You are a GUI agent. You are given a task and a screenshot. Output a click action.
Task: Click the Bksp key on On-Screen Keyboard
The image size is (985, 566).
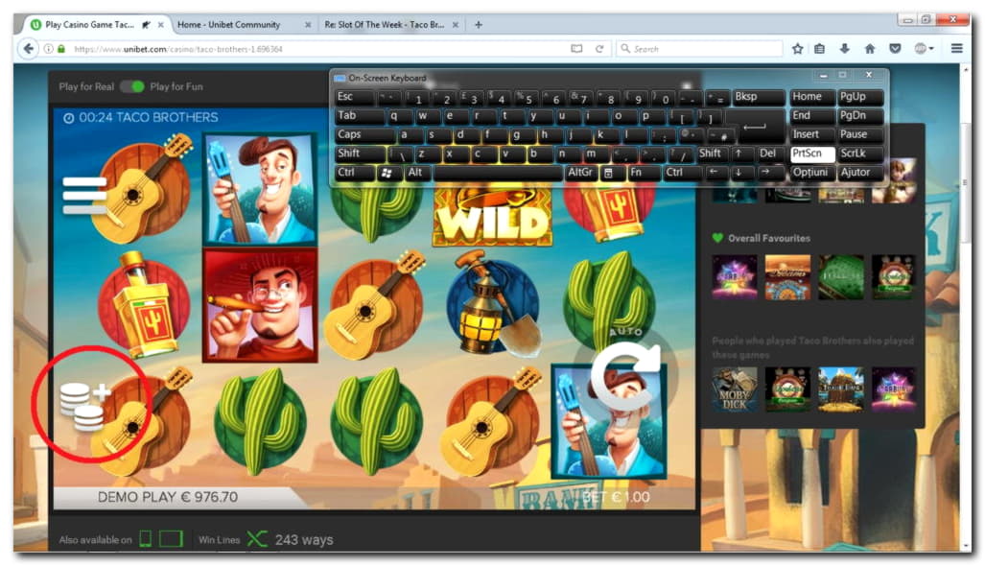[759, 97]
